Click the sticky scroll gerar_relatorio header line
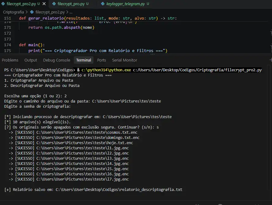This screenshot has height=205, width=272. click(x=98, y=18)
